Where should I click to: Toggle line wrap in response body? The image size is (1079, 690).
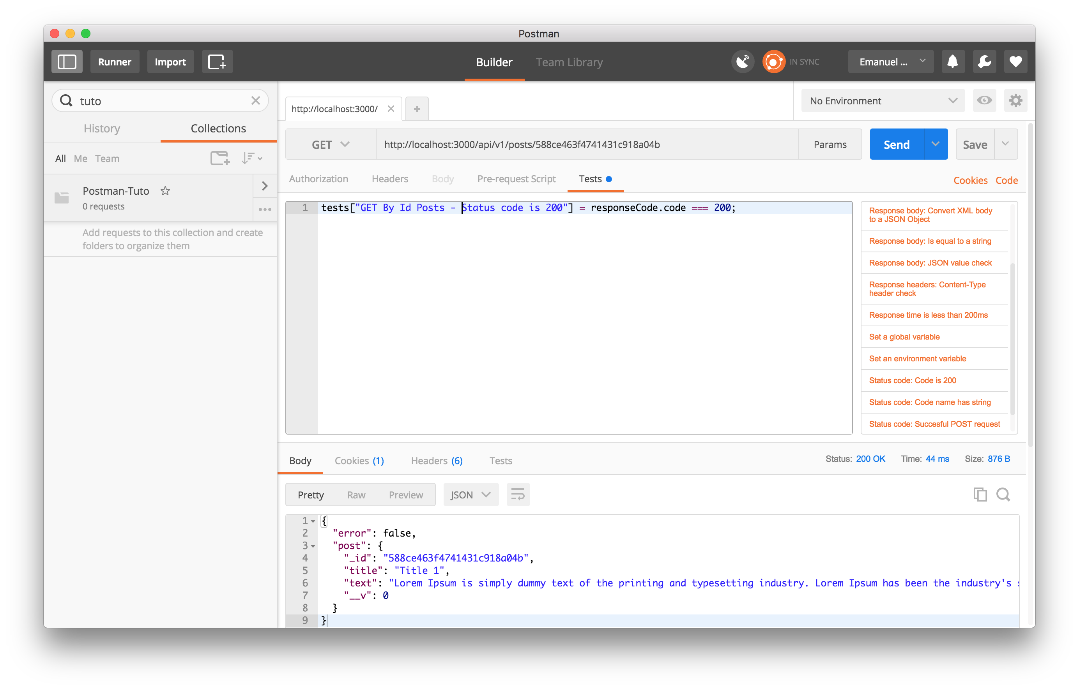(x=518, y=495)
